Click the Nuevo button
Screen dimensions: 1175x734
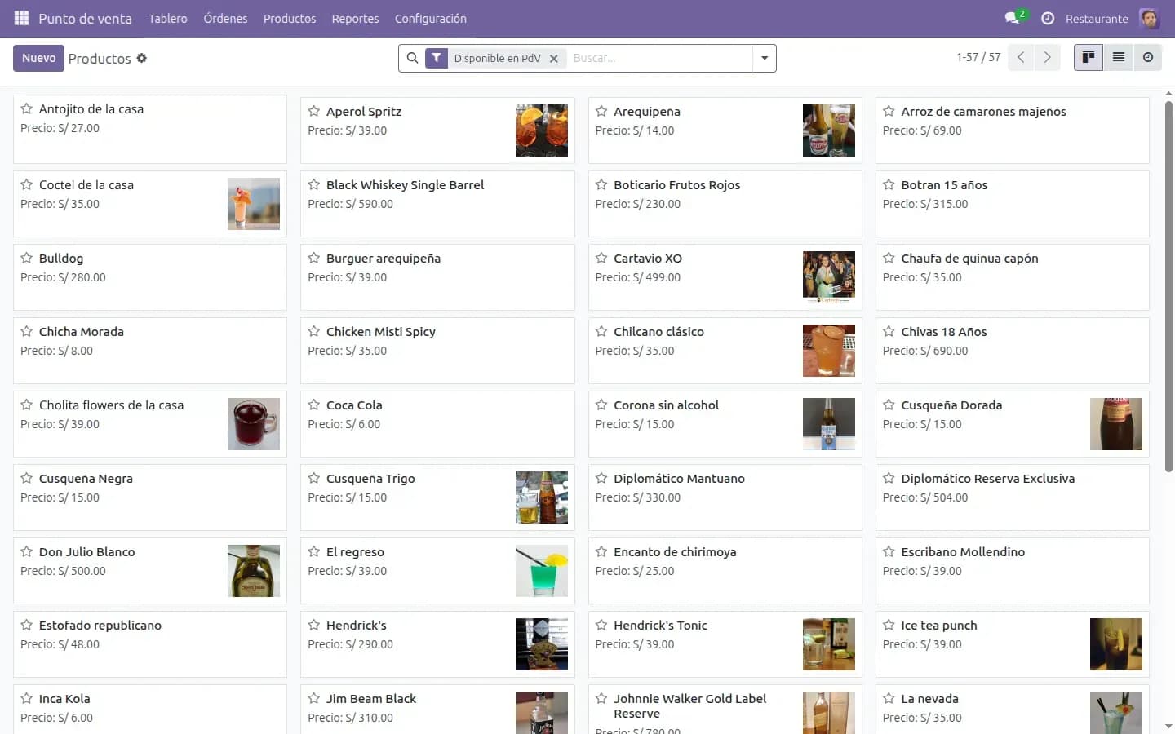click(38, 58)
